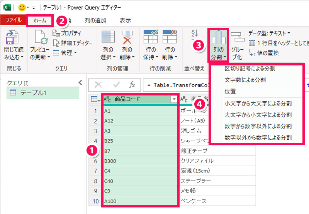Viewport: 309px width, 214px height.
Task: Click the 行の削除 icon
Action: 170,37
